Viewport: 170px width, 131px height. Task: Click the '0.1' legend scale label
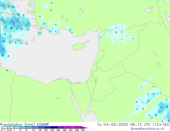[3, 130]
